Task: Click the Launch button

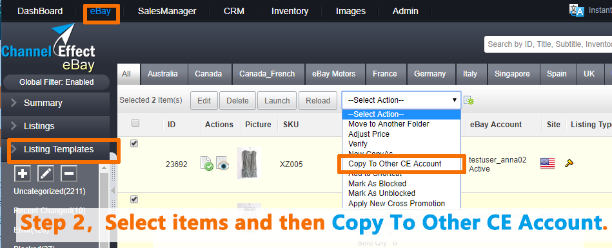Action: (277, 101)
